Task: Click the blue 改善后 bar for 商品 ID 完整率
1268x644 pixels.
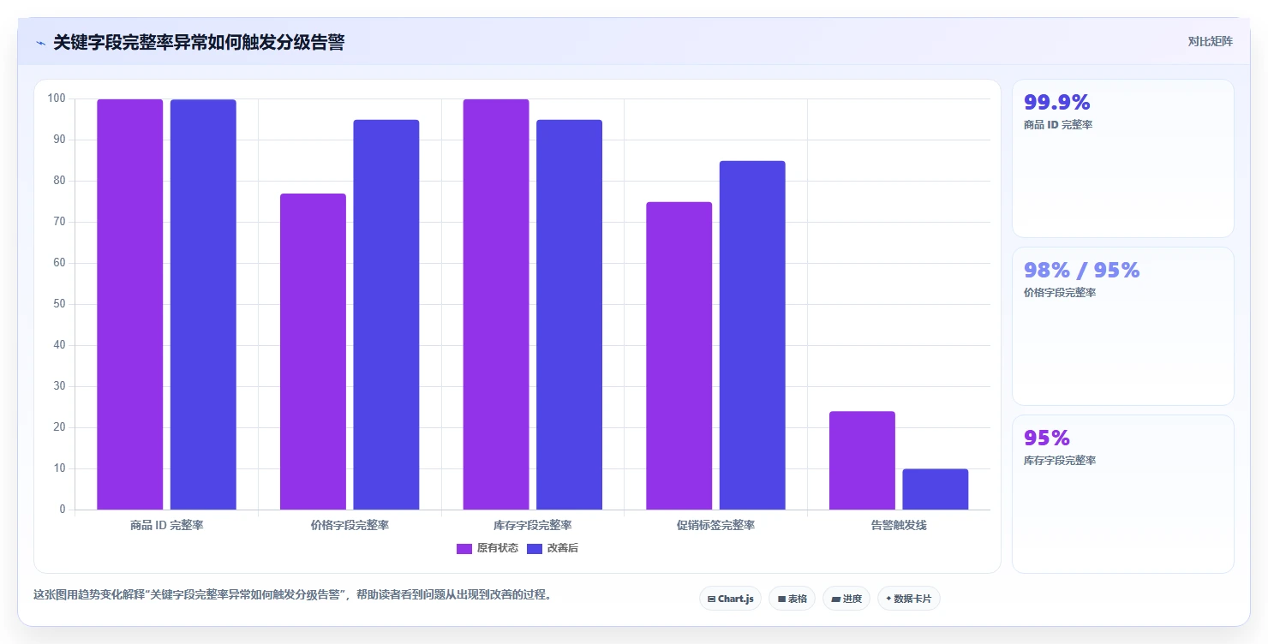Action: (x=203, y=305)
